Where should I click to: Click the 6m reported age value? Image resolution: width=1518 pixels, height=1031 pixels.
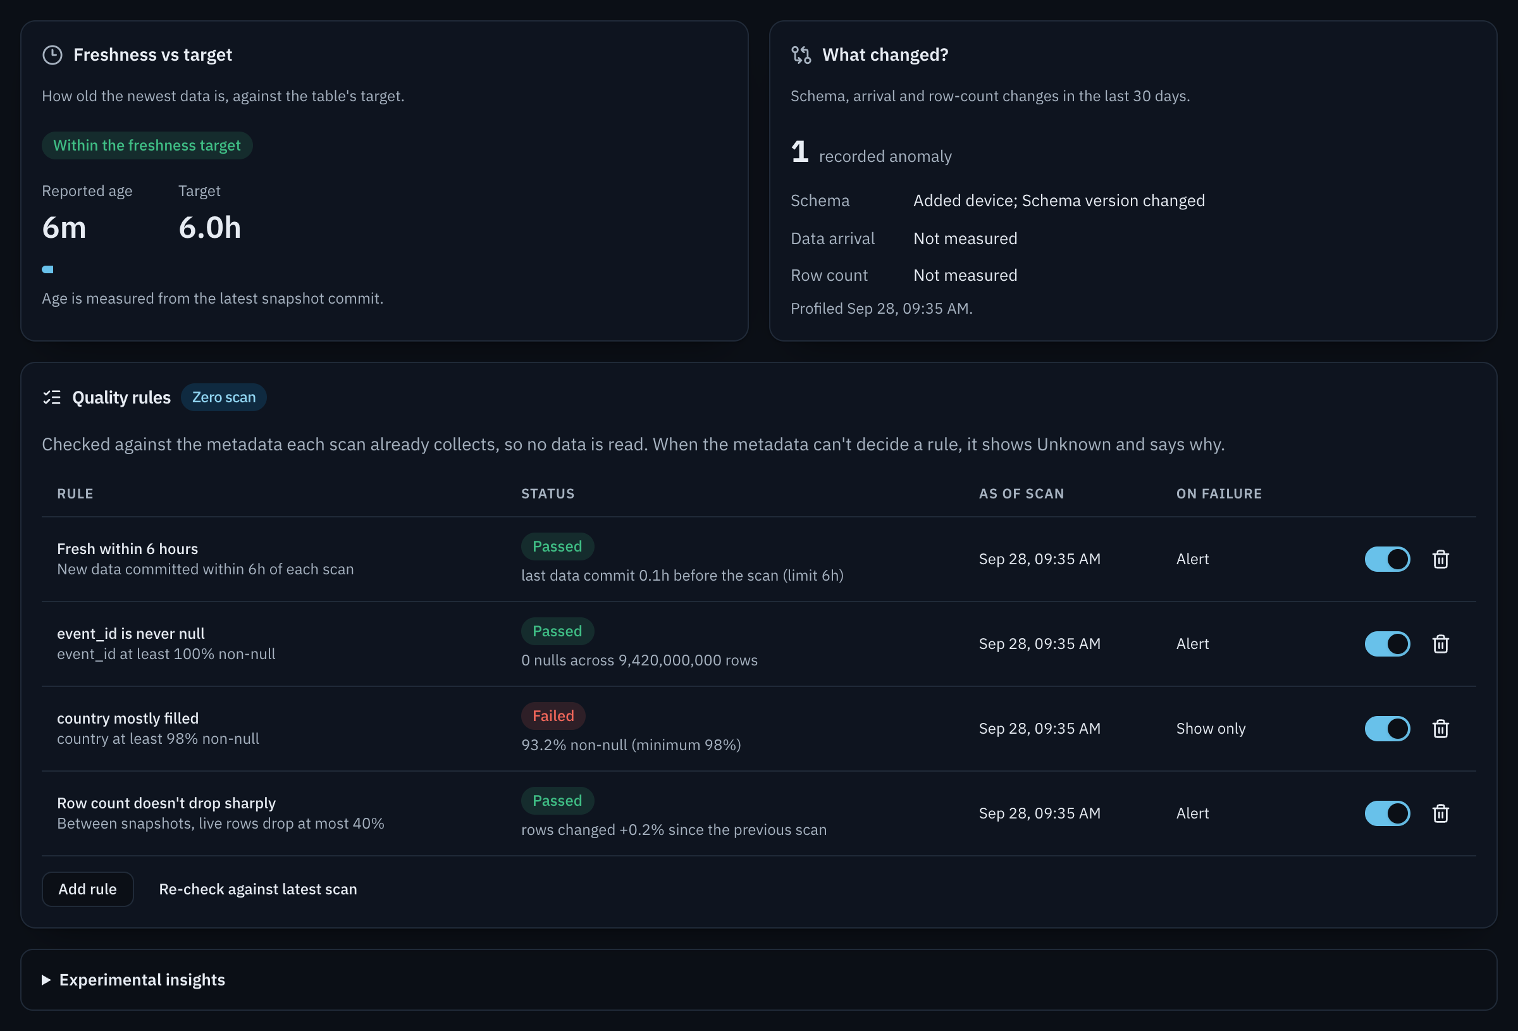tap(64, 227)
